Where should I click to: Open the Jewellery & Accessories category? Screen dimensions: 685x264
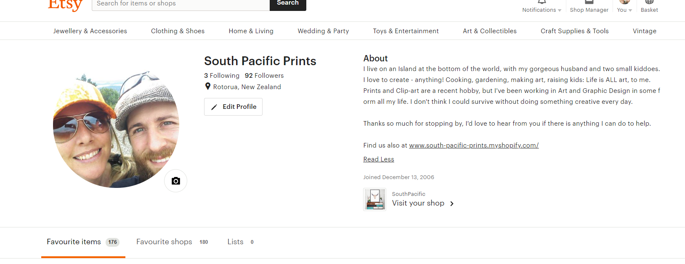pos(90,31)
